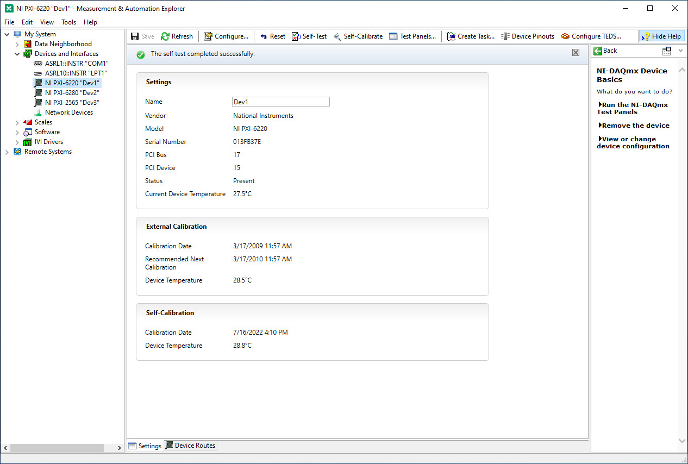Click the help pane scroll down arrow
688x464 pixels.
(683, 441)
